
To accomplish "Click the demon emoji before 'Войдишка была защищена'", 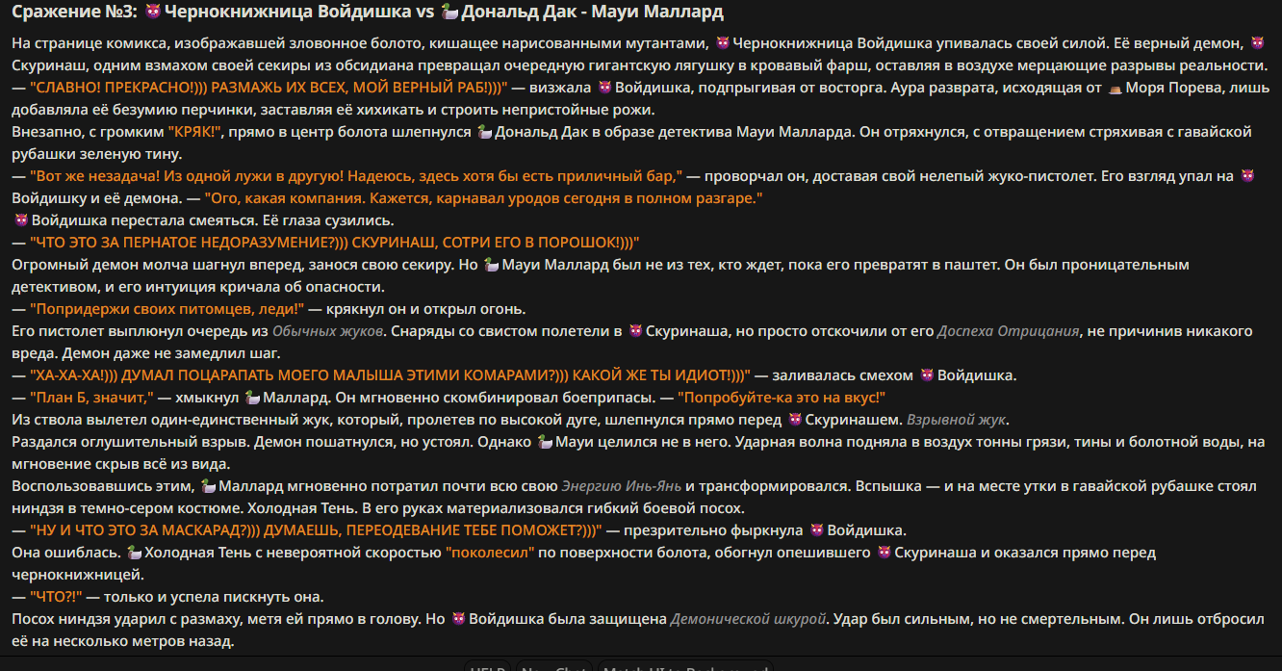I will click(459, 619).
